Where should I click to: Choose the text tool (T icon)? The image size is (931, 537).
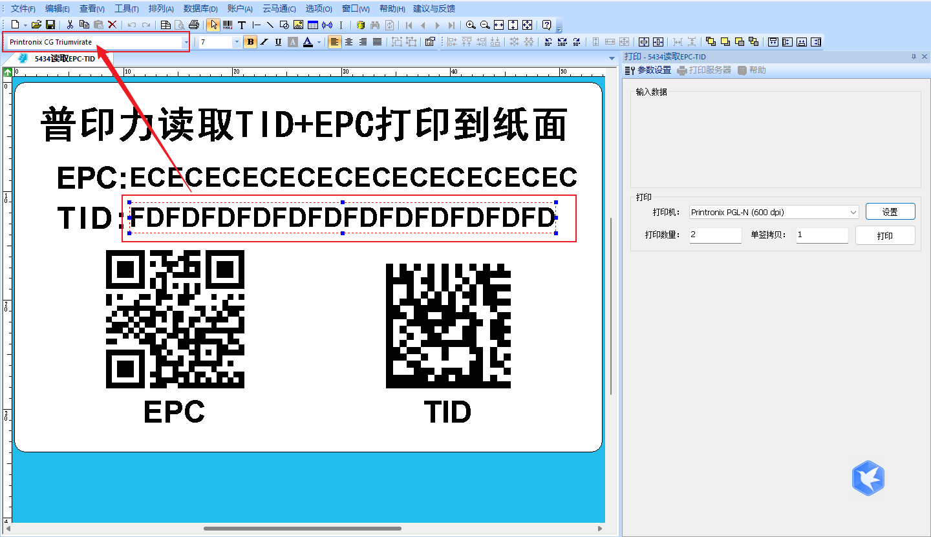pos(242,25)
